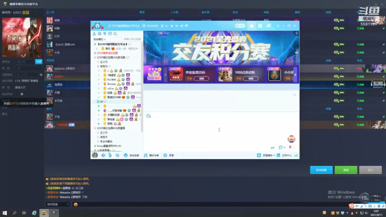Click the share icon in YY header
Image resolution: width=386 pixels, height=217 pixels.
(181, 26)
